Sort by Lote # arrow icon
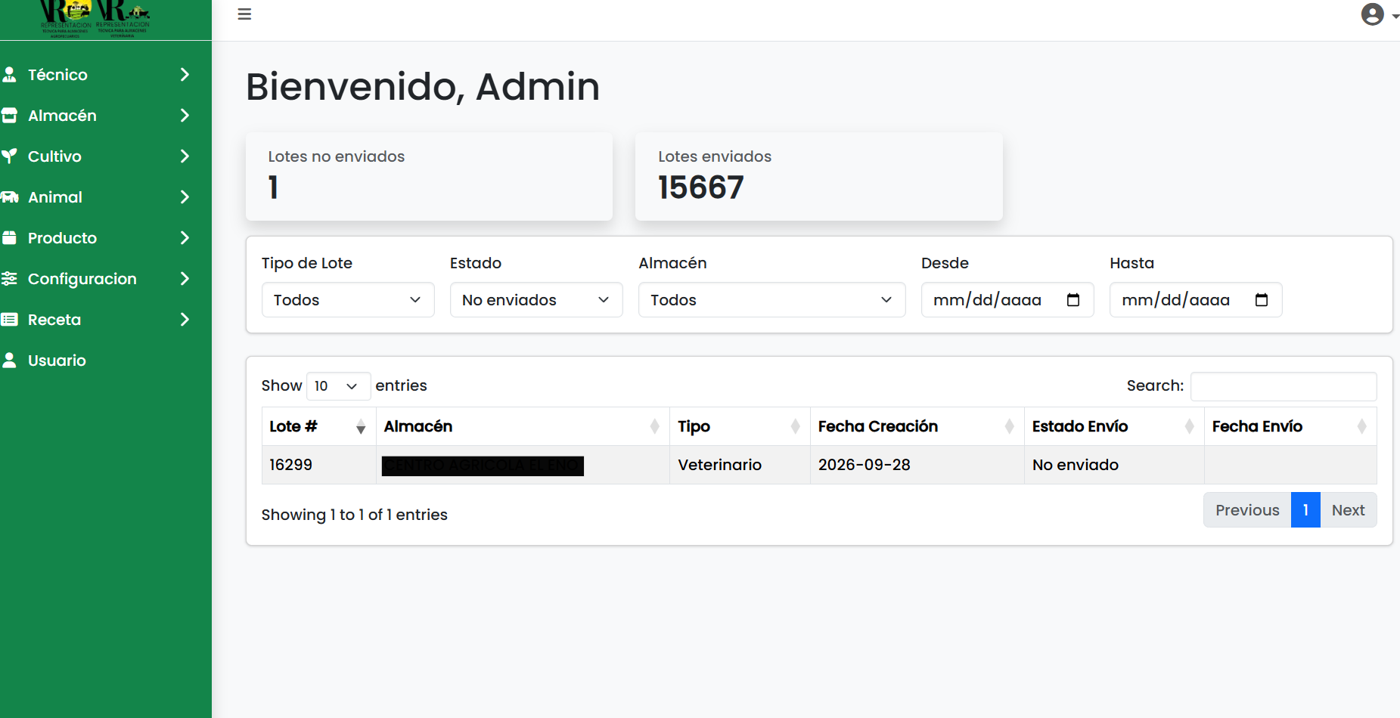Image resolution: width=1400 pixels, height=718 pixels. point(361,427)
